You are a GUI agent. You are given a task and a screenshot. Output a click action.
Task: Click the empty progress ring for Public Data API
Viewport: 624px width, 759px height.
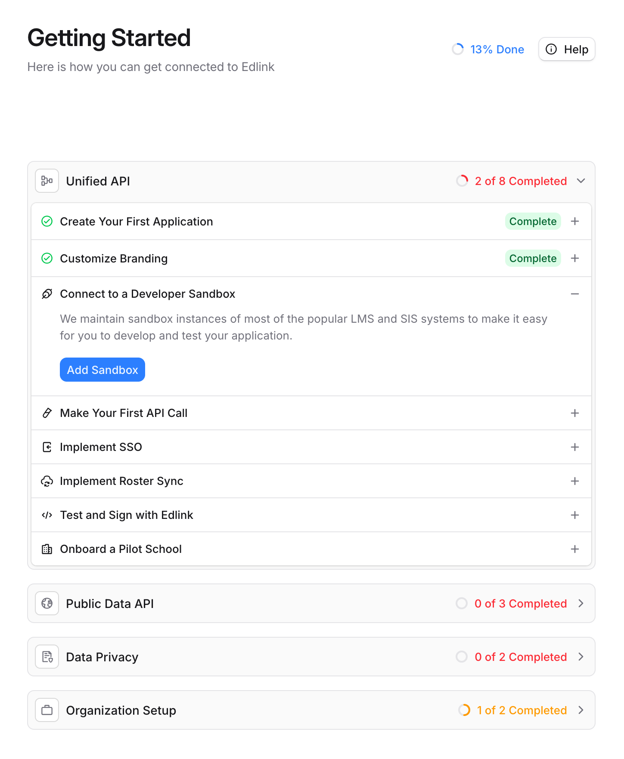462,603
